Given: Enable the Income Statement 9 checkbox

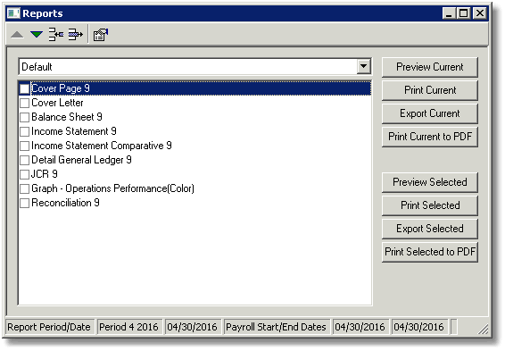Looking at the screenshot, I should pos(24,131).
